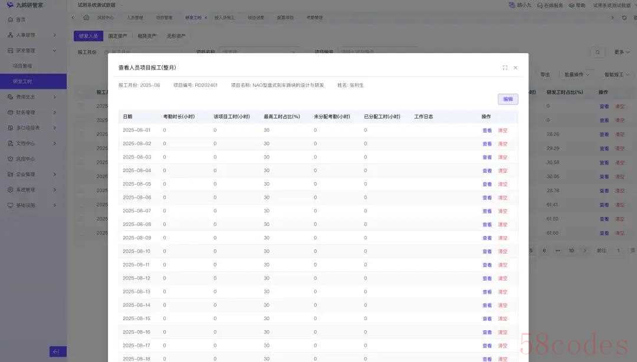637x362 pixels.
Task: Click the home icon in the tab bar
Action: pyautogui.click(x=86, y=18)
